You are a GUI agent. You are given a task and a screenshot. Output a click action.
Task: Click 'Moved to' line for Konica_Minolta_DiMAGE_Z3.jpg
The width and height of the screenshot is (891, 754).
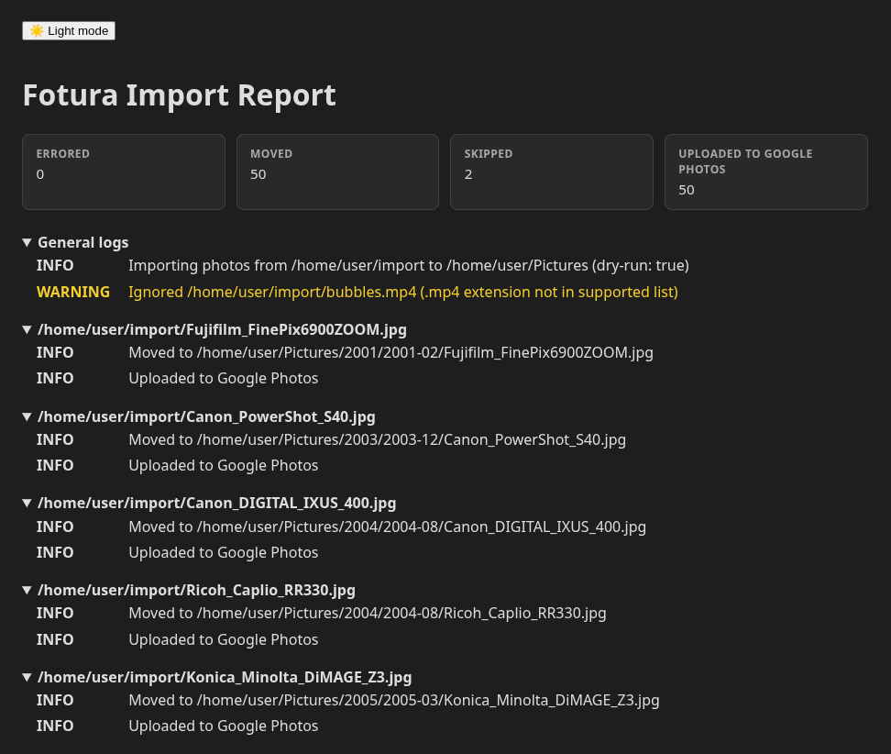(394, 701)
